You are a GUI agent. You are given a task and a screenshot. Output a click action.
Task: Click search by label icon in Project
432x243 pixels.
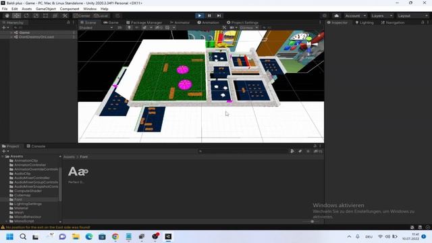(x=300, y=151)
